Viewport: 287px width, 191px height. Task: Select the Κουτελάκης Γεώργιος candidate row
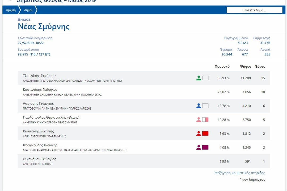click(106, 92)
